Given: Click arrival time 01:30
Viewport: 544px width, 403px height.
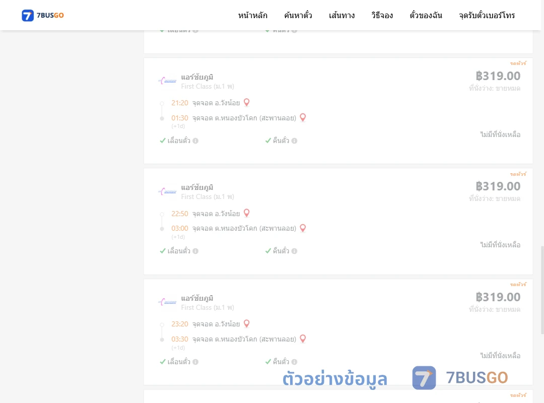Looking at the screenshot, I should point(180,118).
